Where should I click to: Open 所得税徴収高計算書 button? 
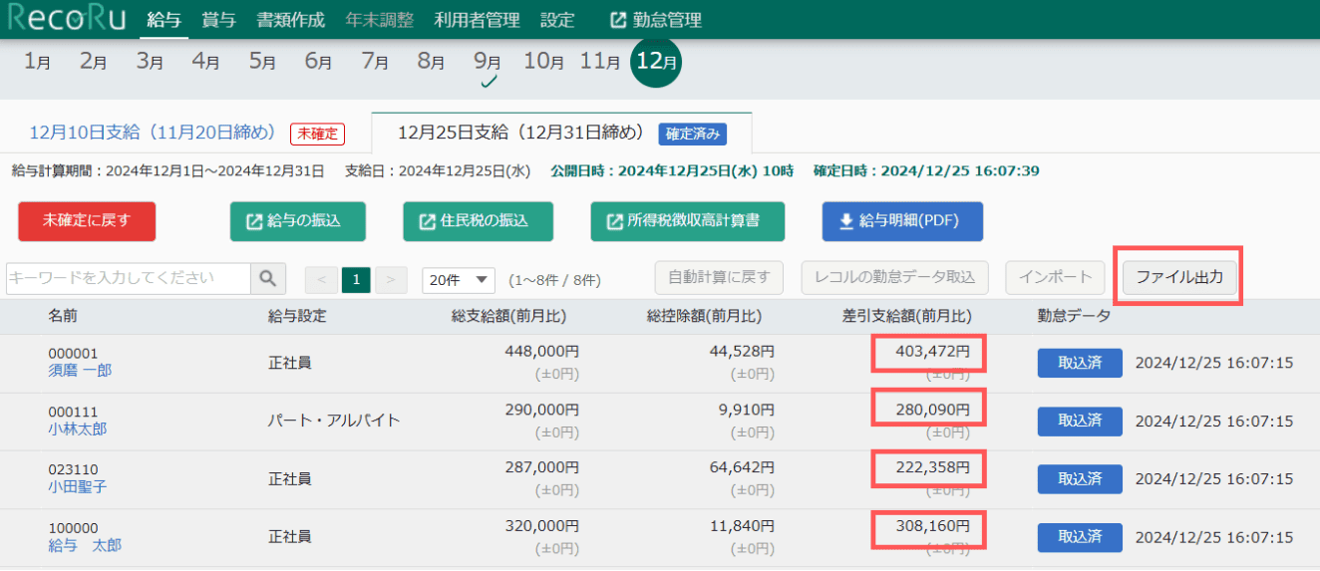coord(688,221)
